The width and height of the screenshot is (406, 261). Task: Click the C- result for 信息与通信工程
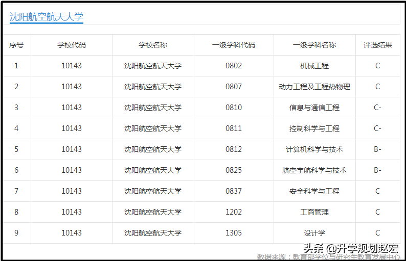click(x=377, y=108)
